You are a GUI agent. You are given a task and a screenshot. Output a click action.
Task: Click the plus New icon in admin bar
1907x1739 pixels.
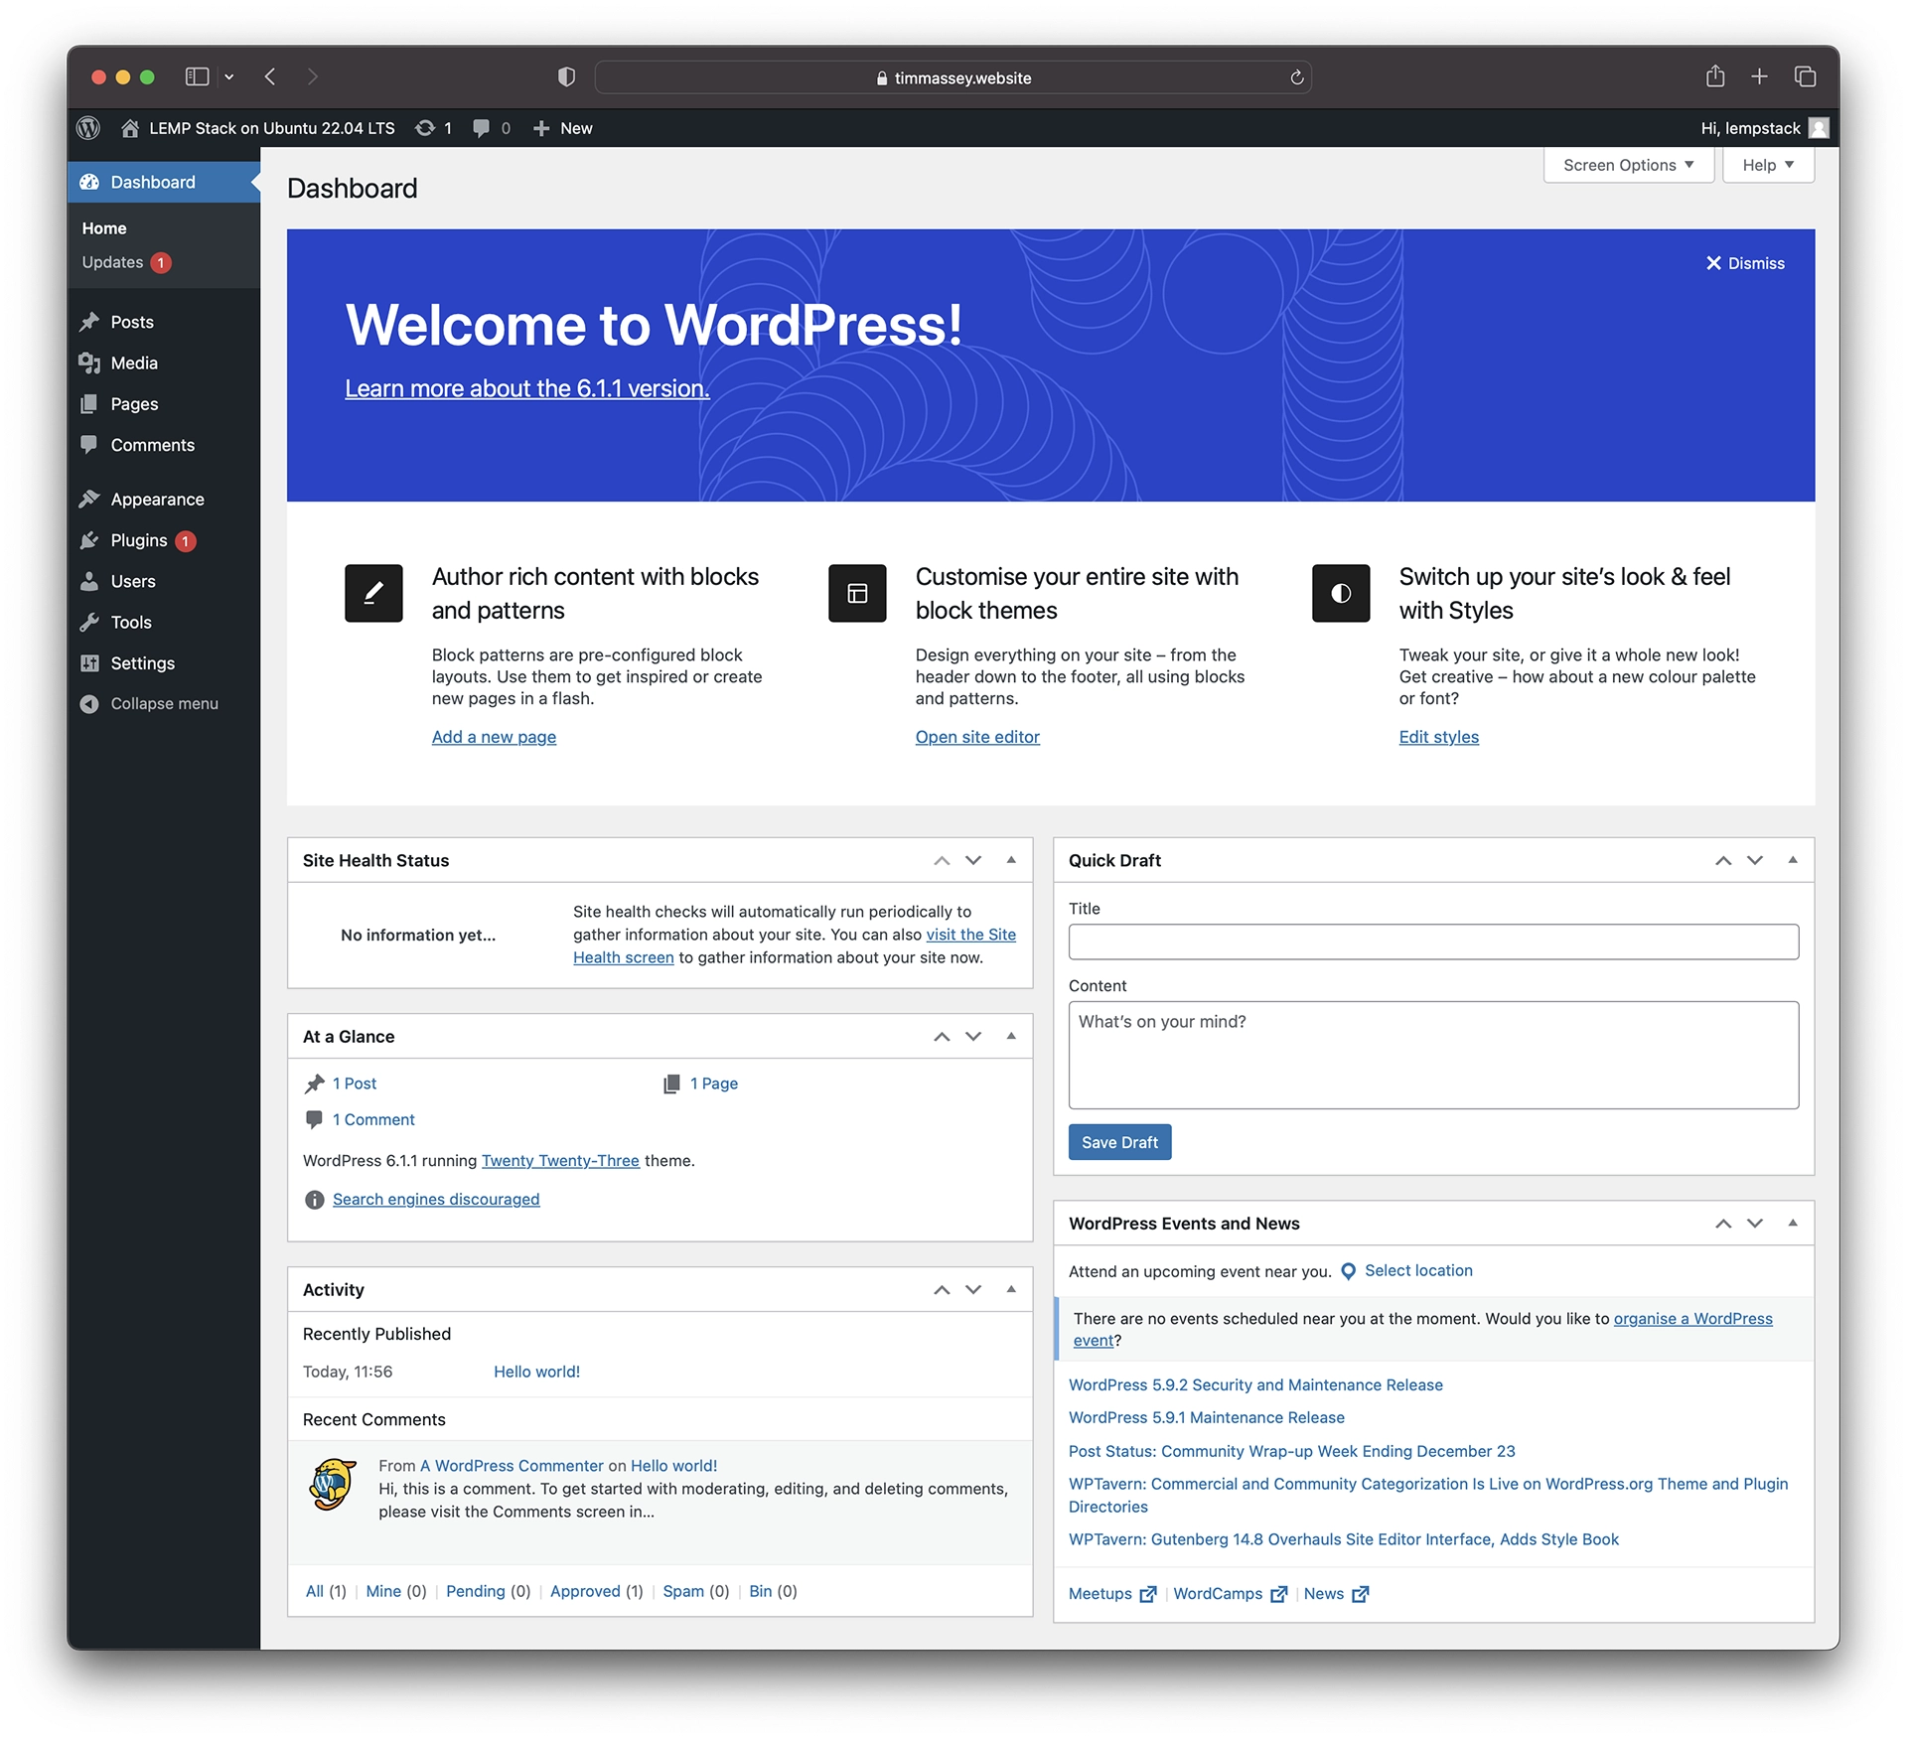click(x=540, y=128)
